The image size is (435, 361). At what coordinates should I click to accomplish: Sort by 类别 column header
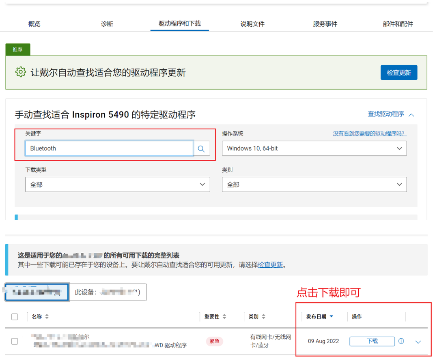point(257,317)
